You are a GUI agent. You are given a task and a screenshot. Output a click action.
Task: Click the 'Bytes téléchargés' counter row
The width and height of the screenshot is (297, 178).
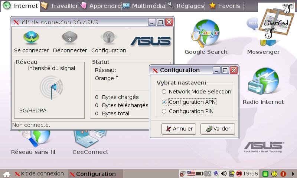(x=122, y=105)
